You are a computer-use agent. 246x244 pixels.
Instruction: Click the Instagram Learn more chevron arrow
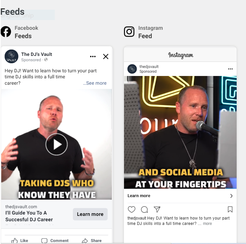pyautogui.click(x=231, y=196)
